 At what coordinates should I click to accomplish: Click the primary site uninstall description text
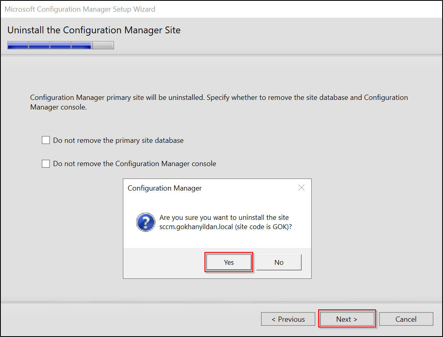point(219,102)
